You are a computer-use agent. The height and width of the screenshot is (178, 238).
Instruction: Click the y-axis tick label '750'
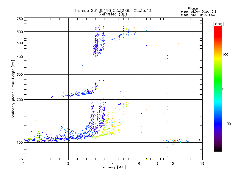click(20, 19)
